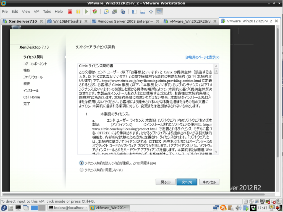This screenshot has width=283, height=212.
Task: Take a snapshot using the clock snapshot icon
Action: point(106,12)
